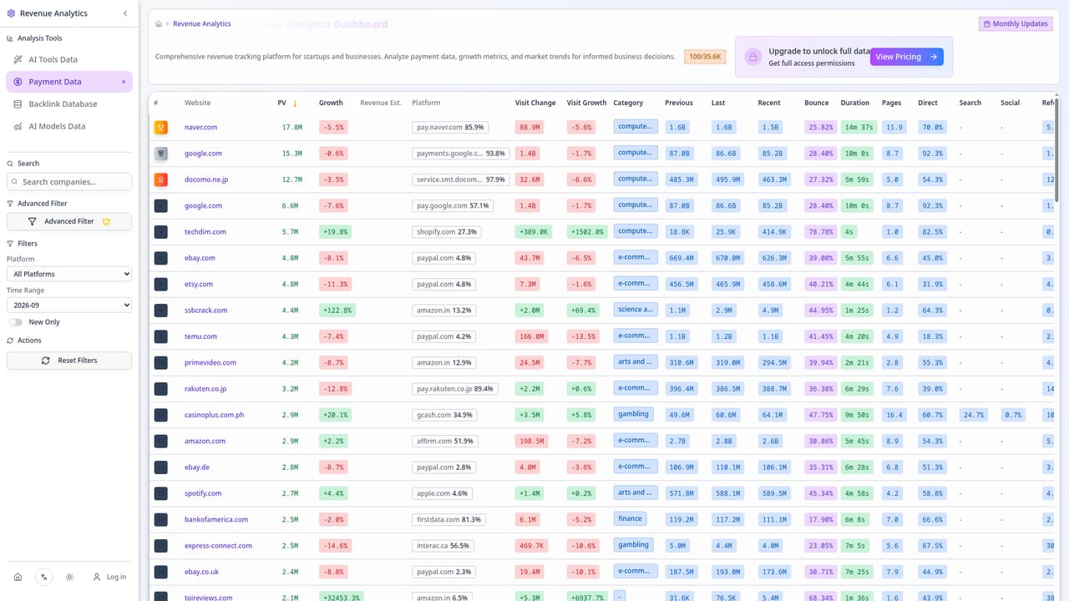
Task: Click the home icon in the breadcrumb
Action: [x=159, y=24]
